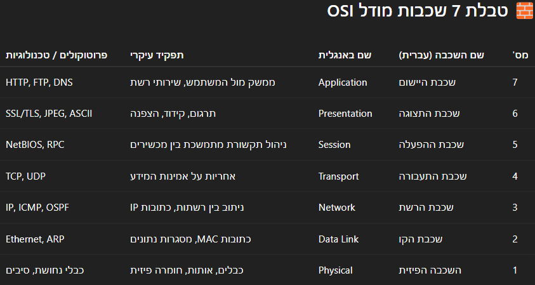This screenshot has height=285, width=535.
Task: Click the 'שכבת היישום' Hebrew layer name
Action: pos(427,83)
